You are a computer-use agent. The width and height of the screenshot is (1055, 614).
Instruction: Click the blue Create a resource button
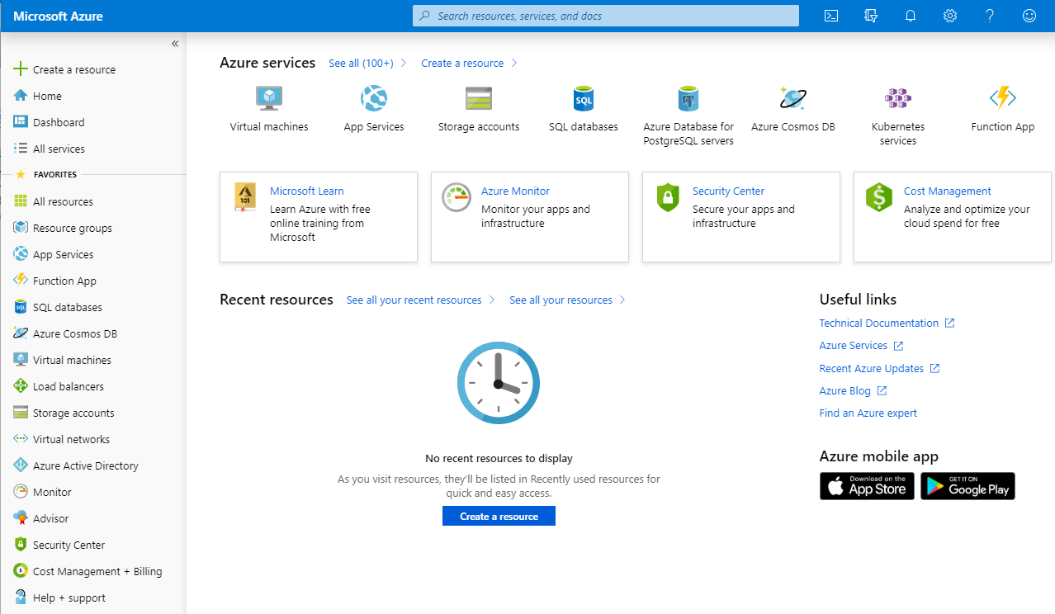(x=499, y=517)
